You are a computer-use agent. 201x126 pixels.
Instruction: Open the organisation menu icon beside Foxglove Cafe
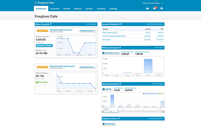[x=35, y=3]
